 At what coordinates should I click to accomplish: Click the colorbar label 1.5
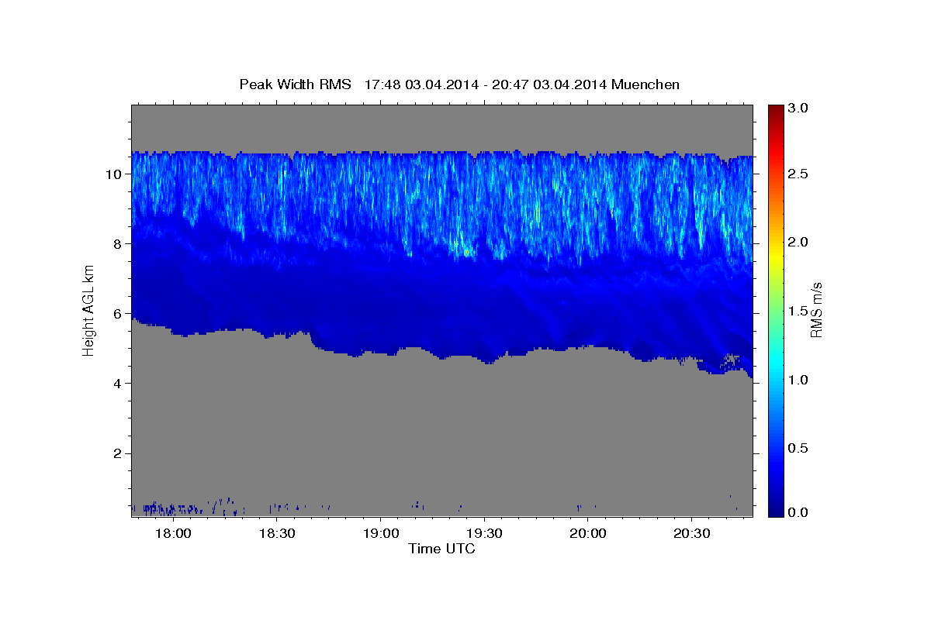[x=798, y=311]
